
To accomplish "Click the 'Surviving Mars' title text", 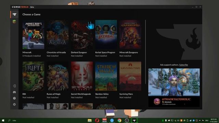I will click(126, 94).
